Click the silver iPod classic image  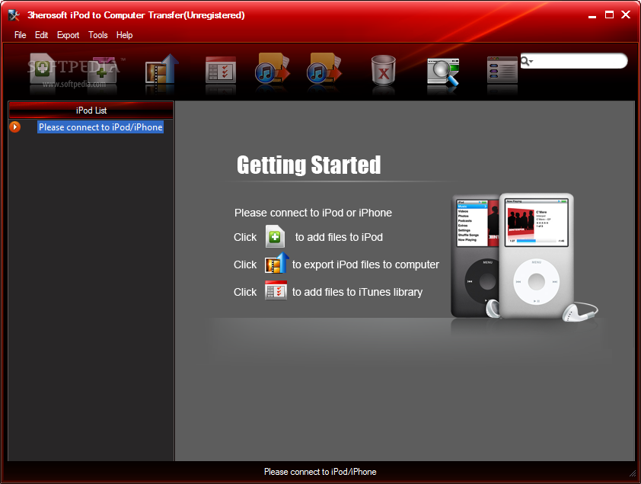537,255
